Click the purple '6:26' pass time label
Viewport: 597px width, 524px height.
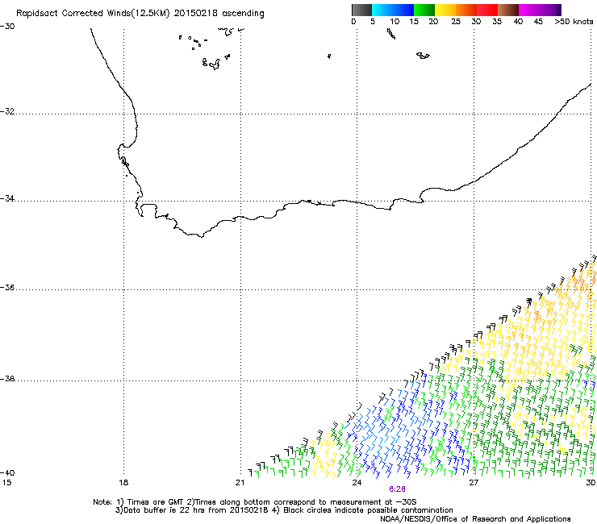coord(397,489)
